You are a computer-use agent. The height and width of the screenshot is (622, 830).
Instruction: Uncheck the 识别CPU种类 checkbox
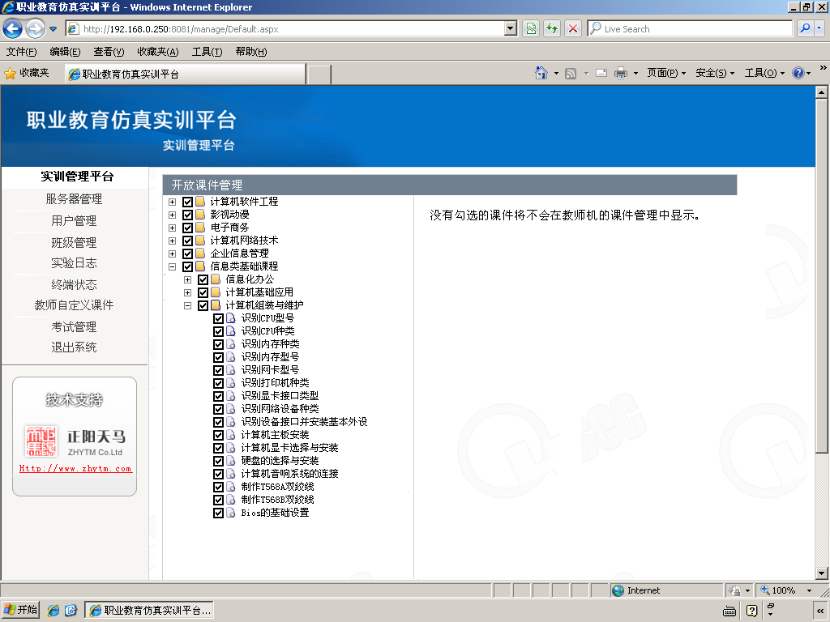218,331
